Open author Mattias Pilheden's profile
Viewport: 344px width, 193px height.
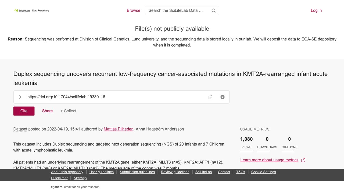[x=119, y=129]
